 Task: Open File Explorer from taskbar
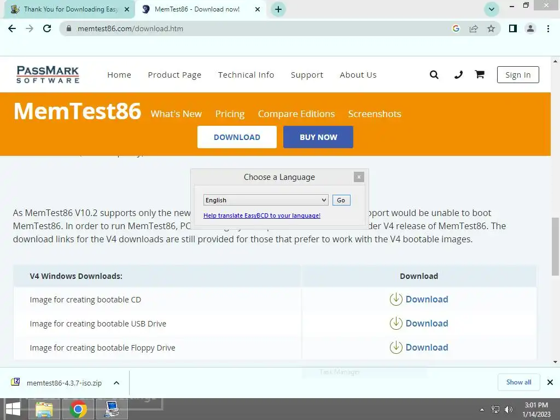(x=44, y=409)
